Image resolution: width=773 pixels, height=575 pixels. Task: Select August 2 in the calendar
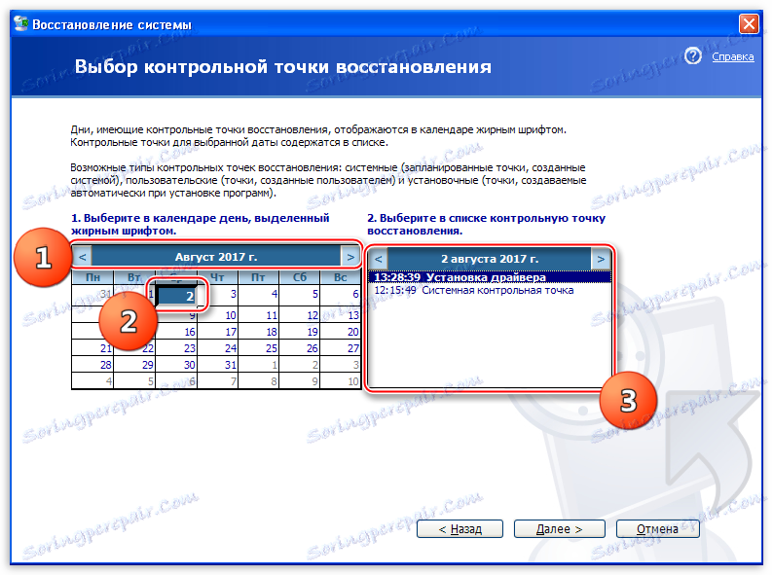click(176, 296)
